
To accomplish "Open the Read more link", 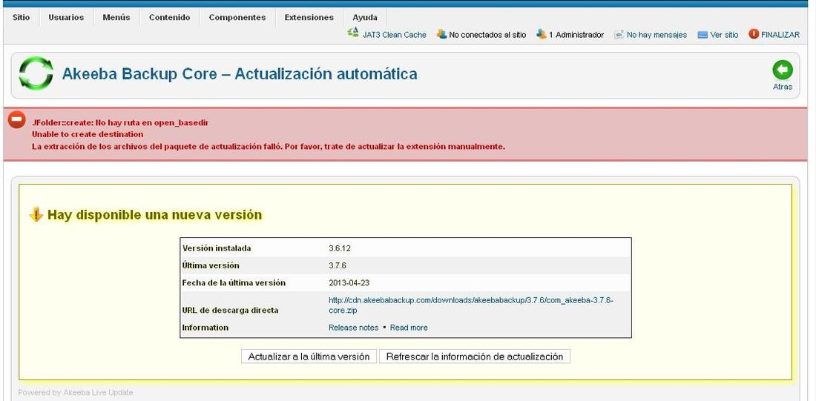I will pyautogui.click(x=409, y=328).
